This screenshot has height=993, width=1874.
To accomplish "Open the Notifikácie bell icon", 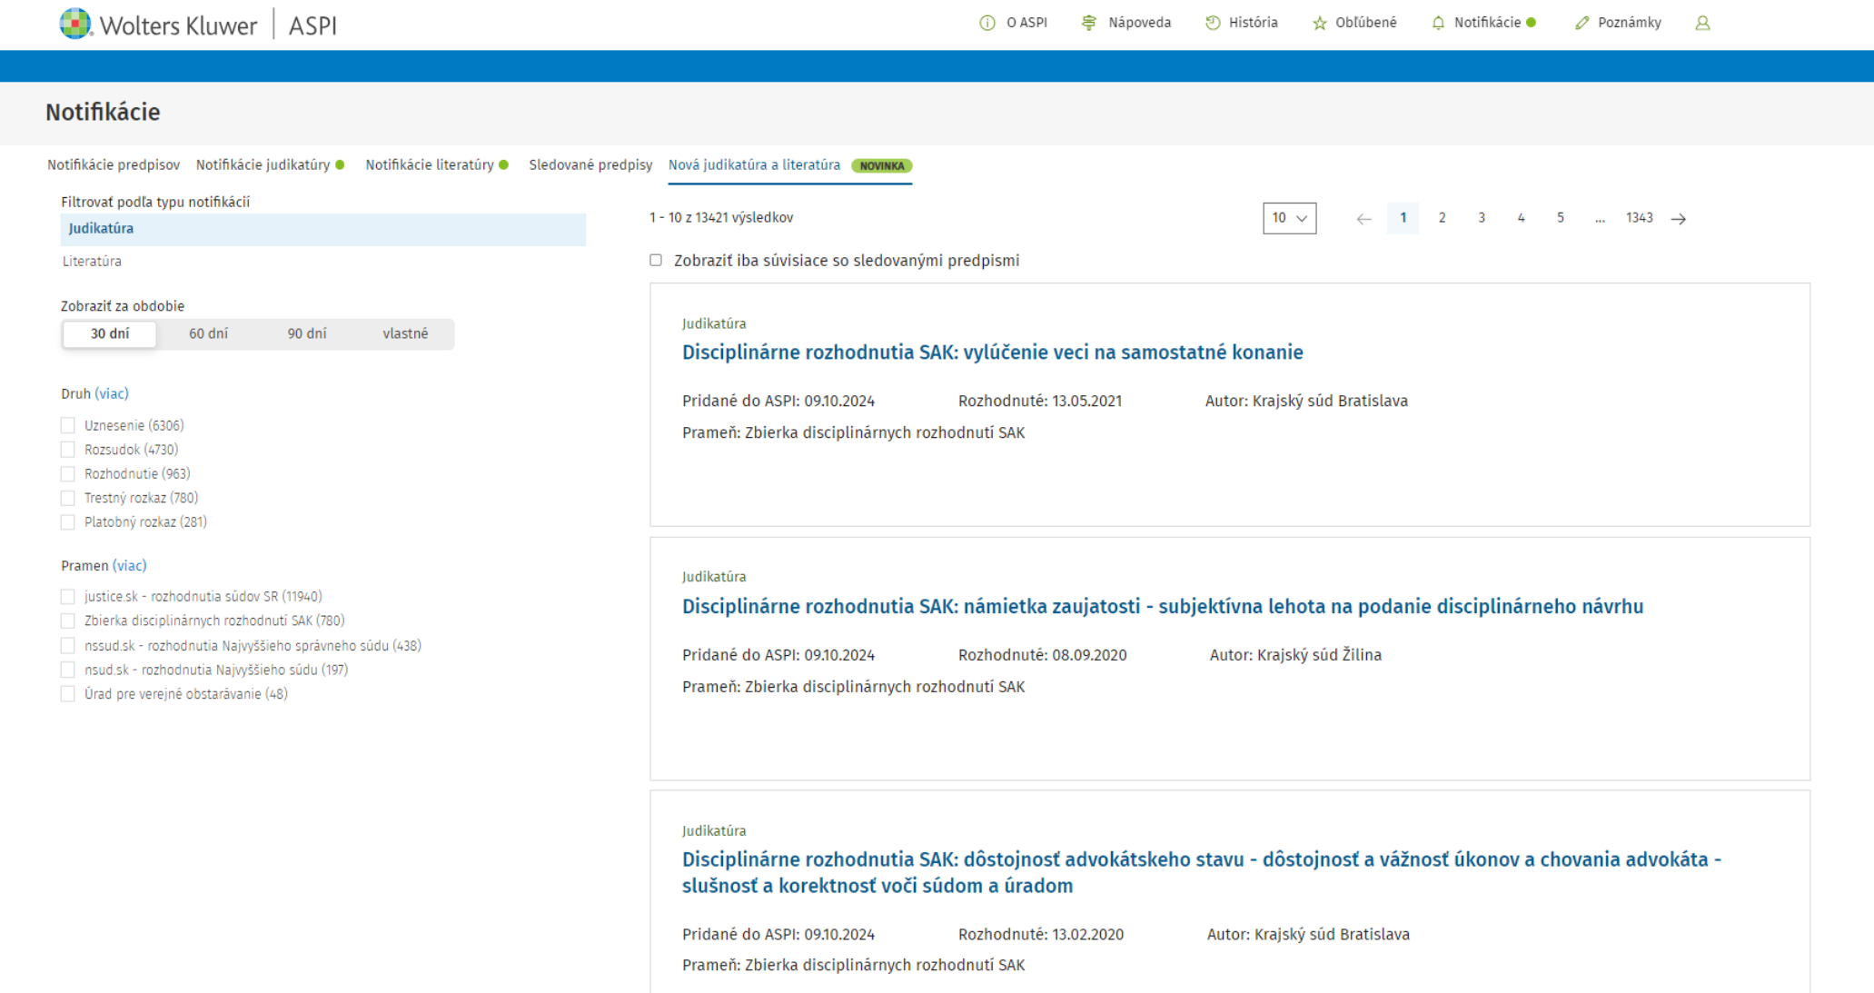I will click(1438, 23).
